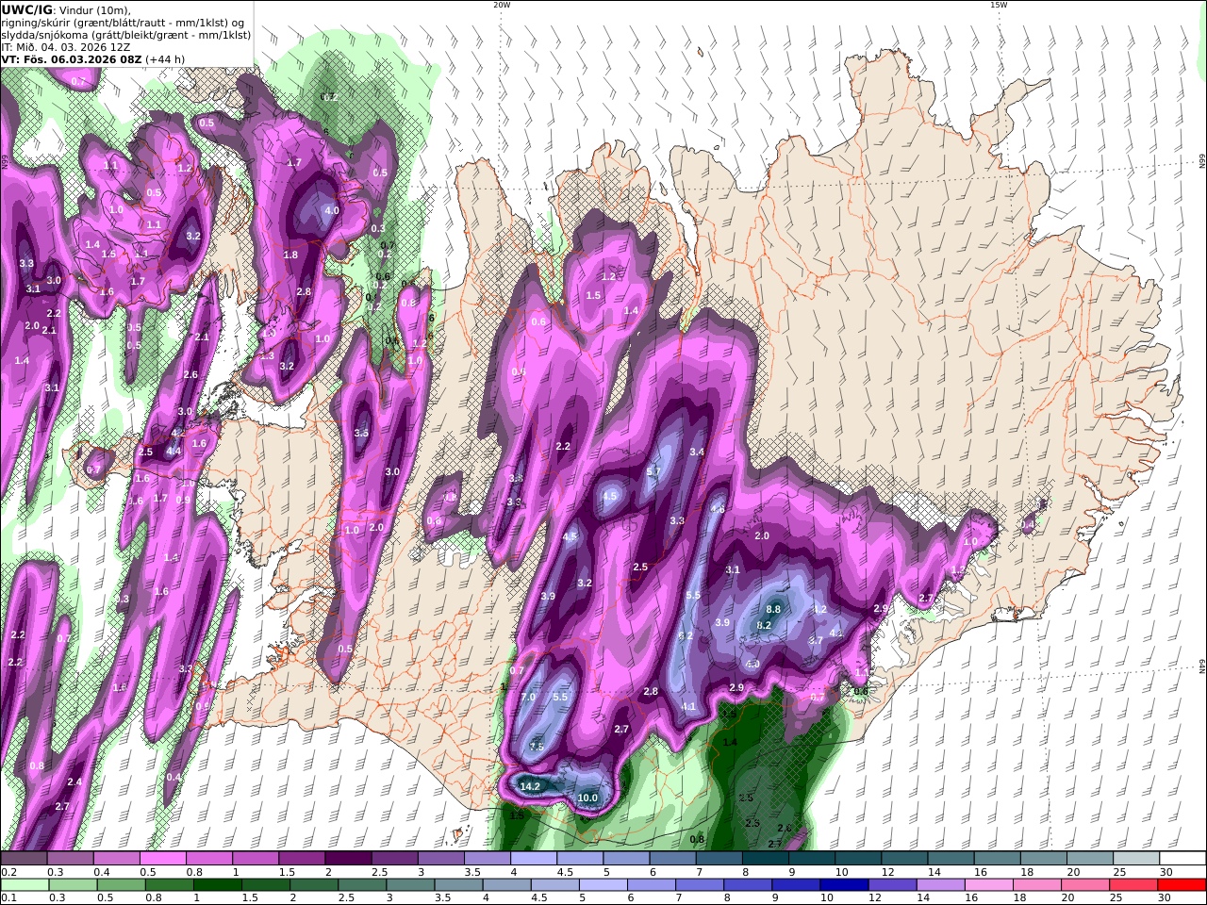The width and height of the screenshot is (1207, 905).
Task: Select the darkest purple snow swatch from 2 to 2.5
Action: (348, 858)
